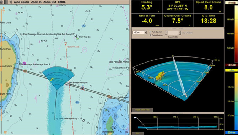Click Zoom In on the chart toolbar
Viewport: 238px width, 135px height.
[36, 2]
